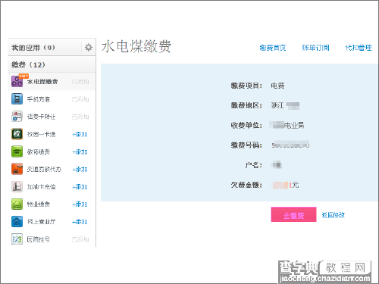Click the 物业缴费 house icon

tap(17, 204)
